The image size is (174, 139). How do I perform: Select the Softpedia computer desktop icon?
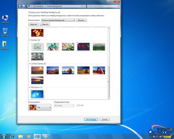pos(5,19)
